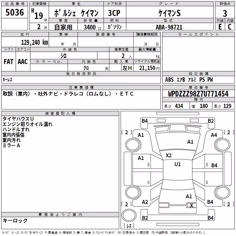The width and height of the screenshot is (236, 236).
Task: Select the note ミラーA
Action: click(11, 145)
